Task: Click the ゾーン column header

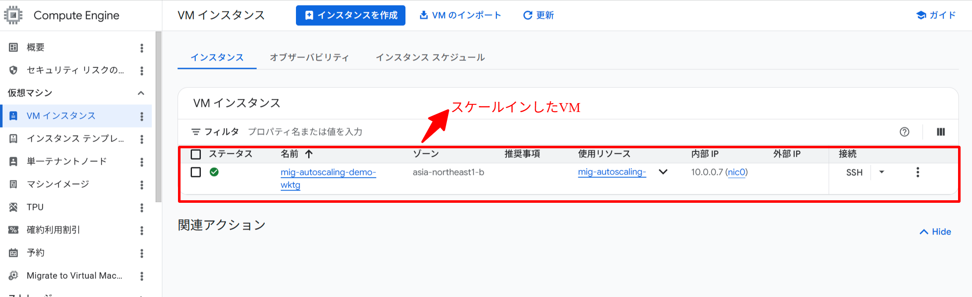Action: 426,154
